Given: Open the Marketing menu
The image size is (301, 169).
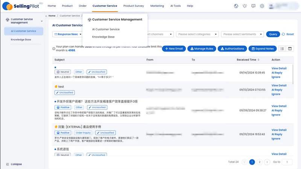Looking at the screenshot, I should tap(157, 6).
